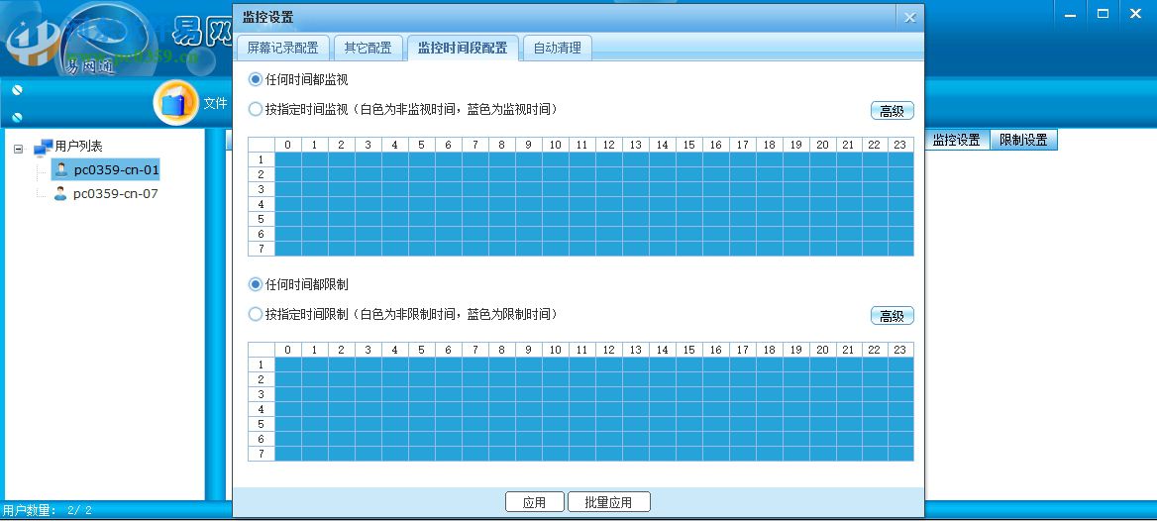Click row 7 header in restriction grid
Screen dimensions: 1157x521
262,454
